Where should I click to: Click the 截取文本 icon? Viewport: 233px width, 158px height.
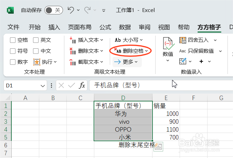point(73,62)
